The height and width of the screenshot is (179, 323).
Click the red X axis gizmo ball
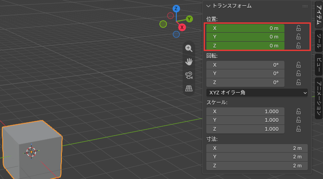182,27
